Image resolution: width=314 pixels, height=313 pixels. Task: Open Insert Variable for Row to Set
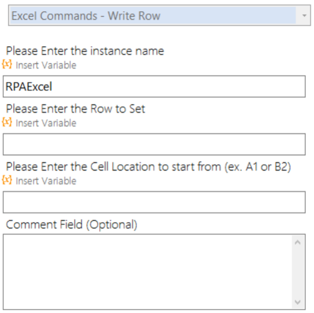46,123
